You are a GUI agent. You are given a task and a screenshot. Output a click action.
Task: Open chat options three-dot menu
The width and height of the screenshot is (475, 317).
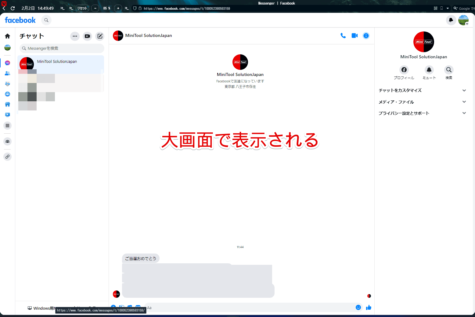tap(75, 36)
